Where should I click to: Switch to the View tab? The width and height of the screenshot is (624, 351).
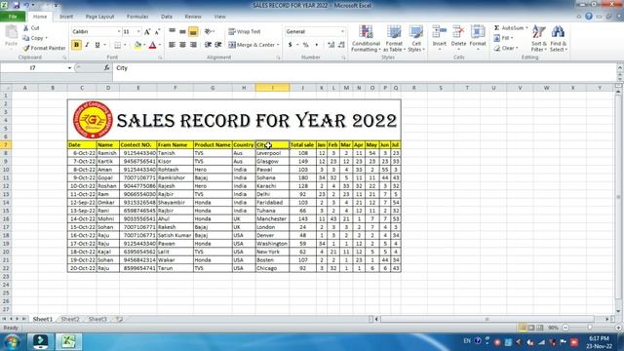[x=219, y=17]
